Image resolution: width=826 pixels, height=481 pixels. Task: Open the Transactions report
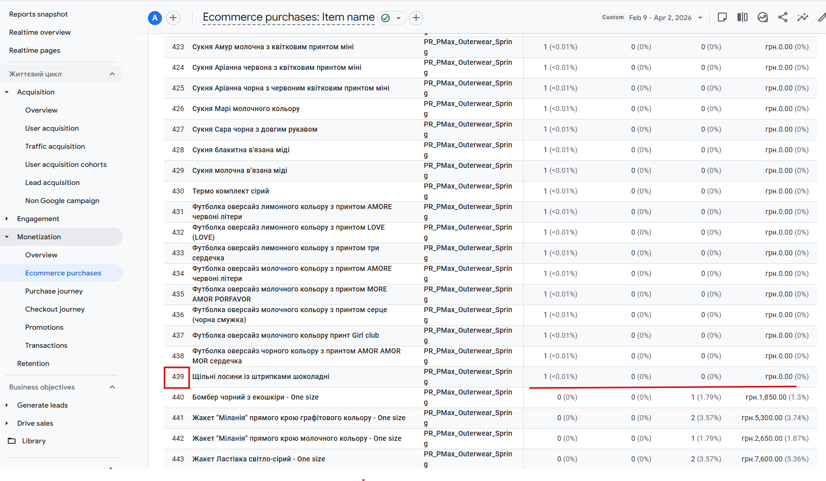pyautogui.click(x=46, y=345)
